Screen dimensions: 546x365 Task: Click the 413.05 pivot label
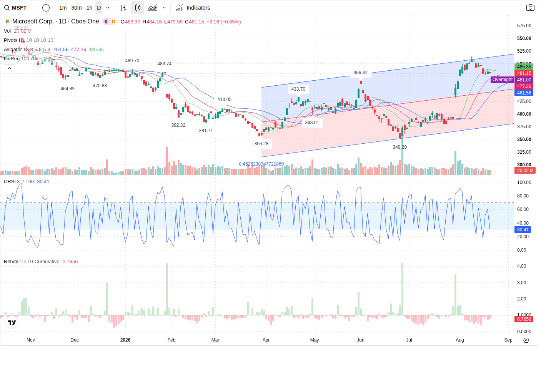pos(225,100)
